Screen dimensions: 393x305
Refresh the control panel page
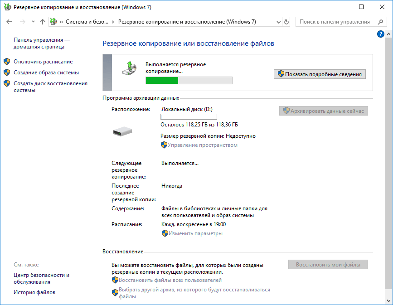(x=286, y=22)
